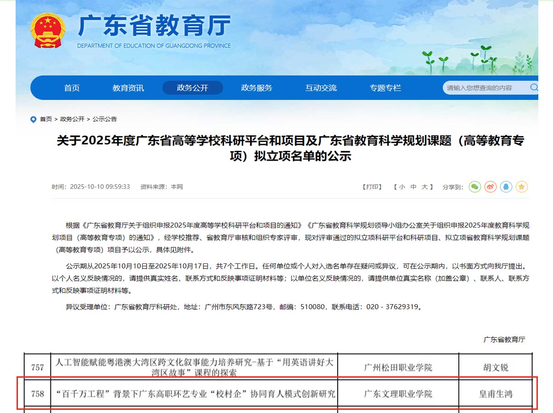Open the 首页 navigation menu item
Viewport: 553px width, 413px height.
pyautogui.click(x=72, y=88)
